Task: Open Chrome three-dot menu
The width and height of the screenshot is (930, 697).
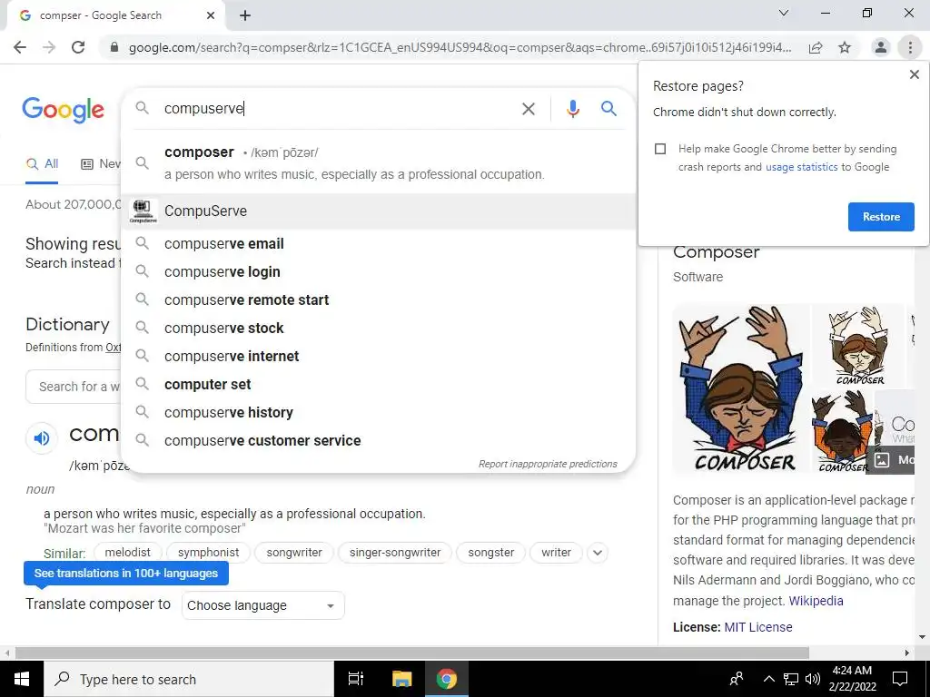Action: [x=910, y=47]
